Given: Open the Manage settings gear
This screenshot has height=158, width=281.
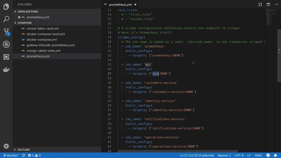Looking at the screenshot, I should (x=6, y=146).
